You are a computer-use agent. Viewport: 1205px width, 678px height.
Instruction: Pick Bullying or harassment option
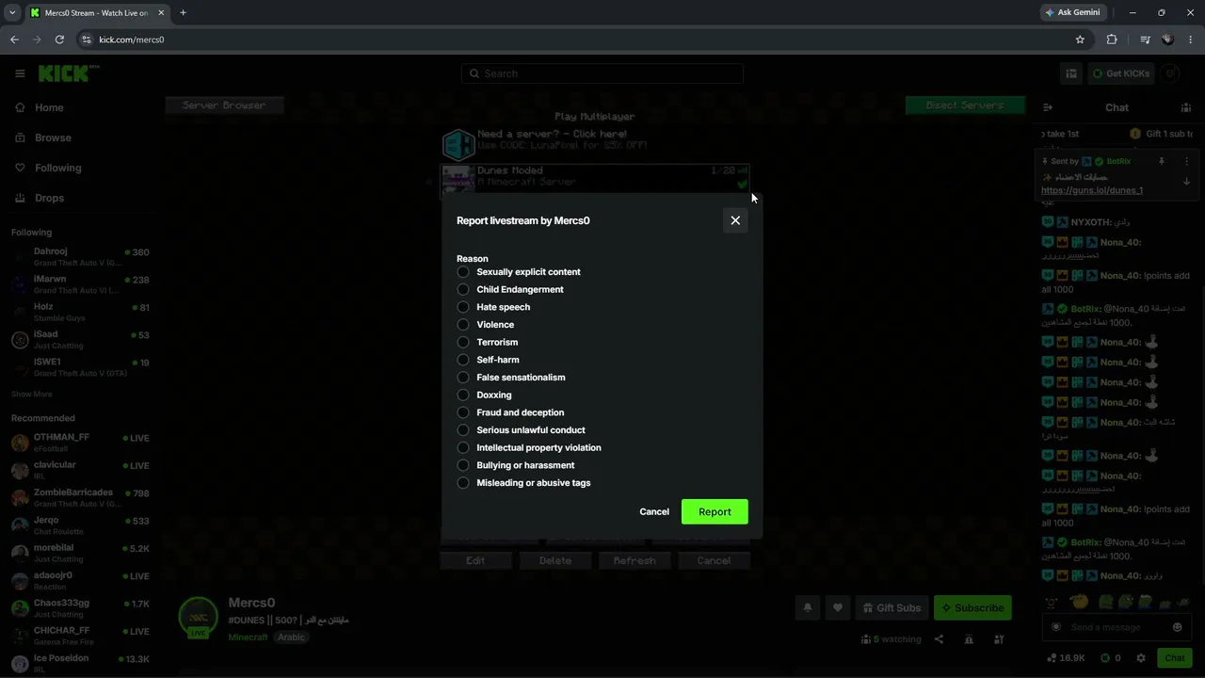tap(463, 465)
